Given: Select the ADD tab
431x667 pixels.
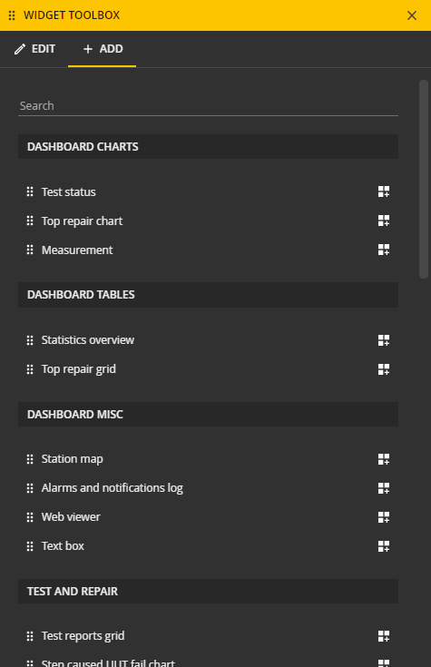Looking at the screenshot, I should click(103, 49).
